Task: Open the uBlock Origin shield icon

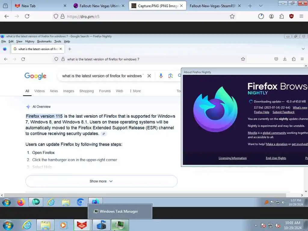Action: click(x=291, y=16)
